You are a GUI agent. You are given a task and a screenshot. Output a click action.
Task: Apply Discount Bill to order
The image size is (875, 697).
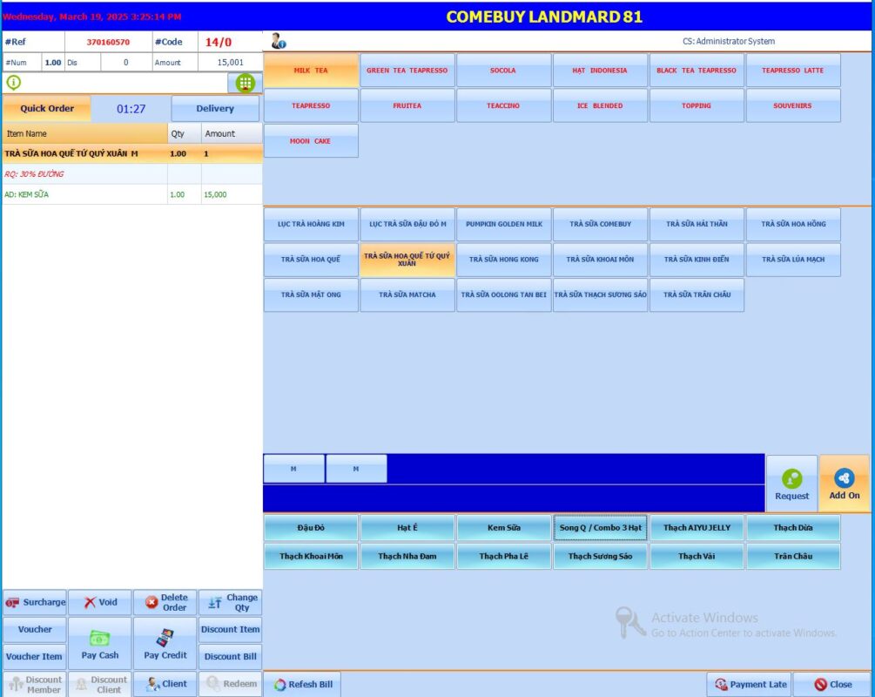tap(230, 656)
